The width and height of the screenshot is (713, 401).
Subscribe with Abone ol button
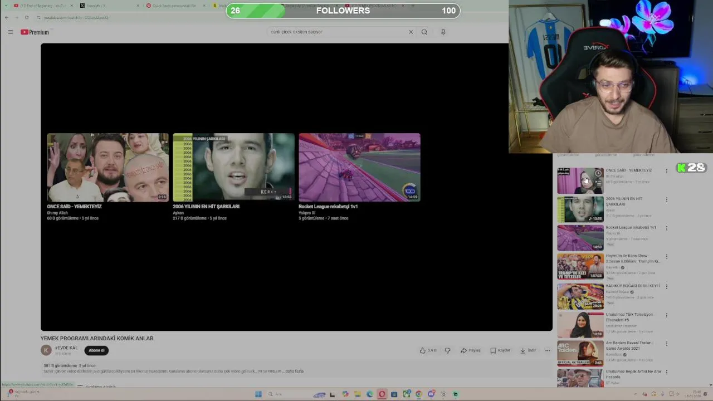96,350
